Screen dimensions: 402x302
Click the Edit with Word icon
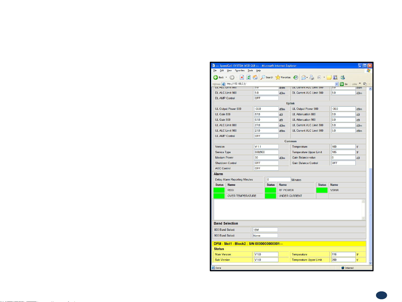click(319, 77)
